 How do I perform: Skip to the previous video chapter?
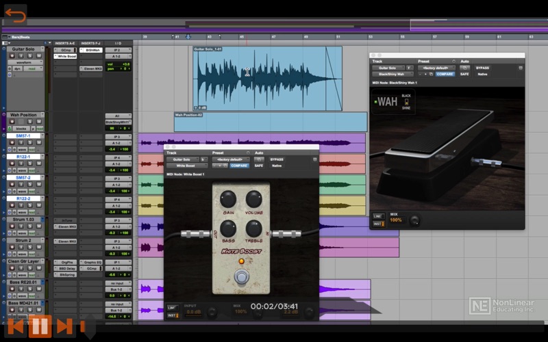coord(16,326)
